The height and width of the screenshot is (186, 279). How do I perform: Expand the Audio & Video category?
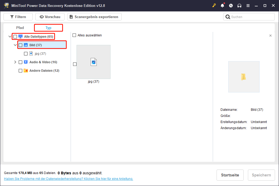click(x=15, y=62)
